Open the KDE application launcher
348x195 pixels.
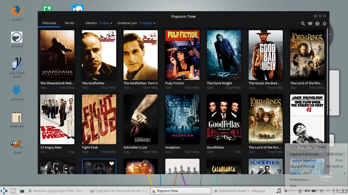click(4, 191)
